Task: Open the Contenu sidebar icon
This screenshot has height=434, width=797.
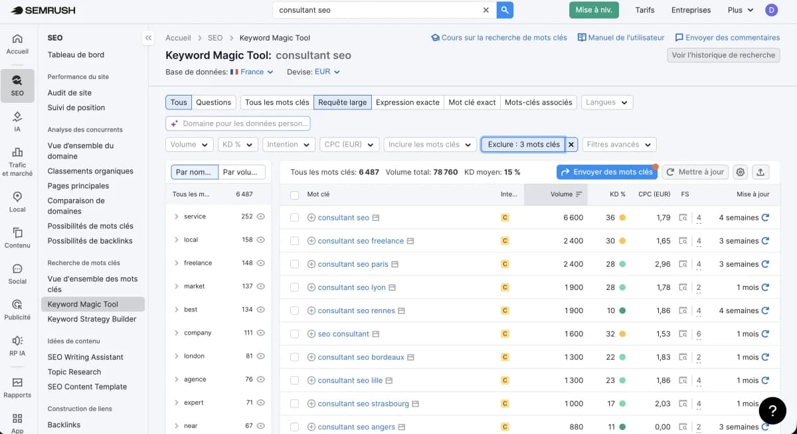Action: coord(17,236)
